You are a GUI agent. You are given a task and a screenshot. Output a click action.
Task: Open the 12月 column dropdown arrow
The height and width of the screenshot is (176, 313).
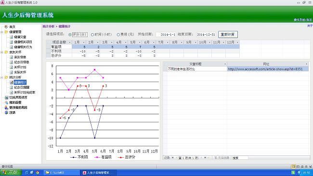[237, 42]
